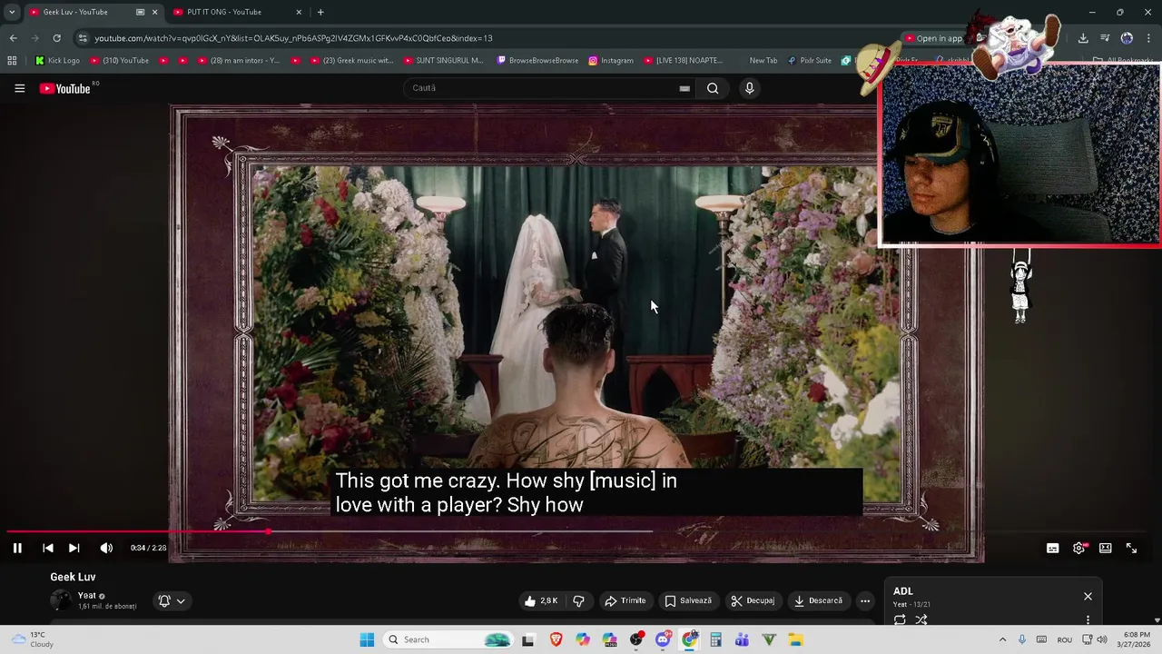Clip the video with Decupaj button
Screen dimensions: 1162x654
click(753, 600)
